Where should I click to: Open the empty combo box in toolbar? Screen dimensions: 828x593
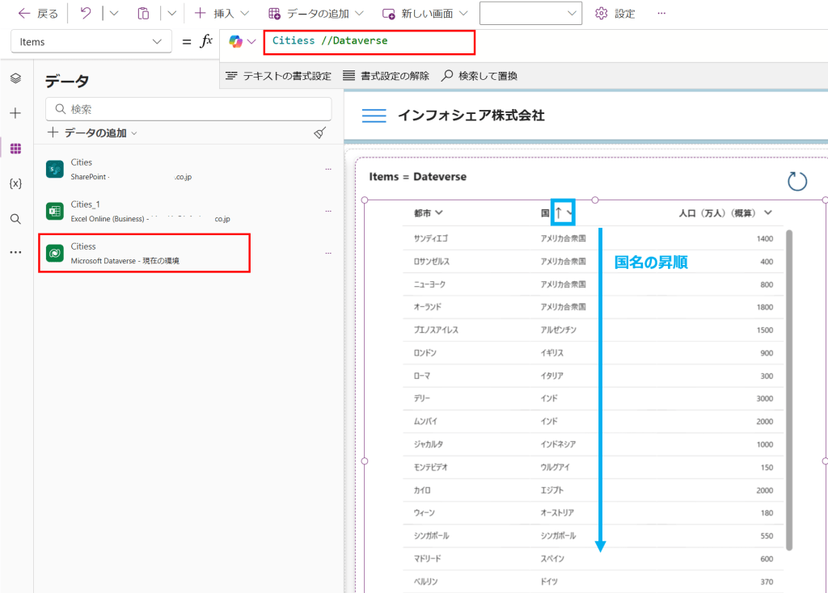pyautogui.click(x=530, y=14)
